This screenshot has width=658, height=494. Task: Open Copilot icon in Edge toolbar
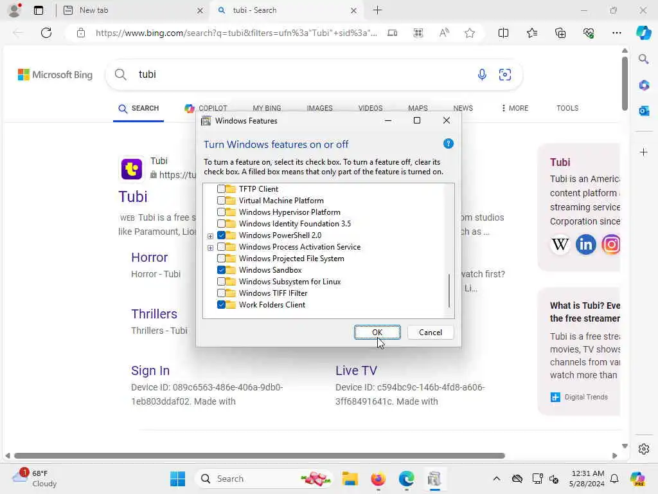pos(643,33)
